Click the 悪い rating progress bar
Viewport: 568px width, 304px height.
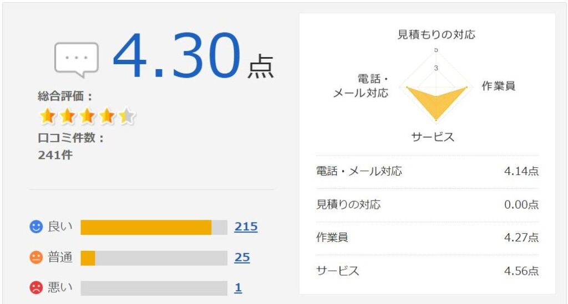coord(154,288)
